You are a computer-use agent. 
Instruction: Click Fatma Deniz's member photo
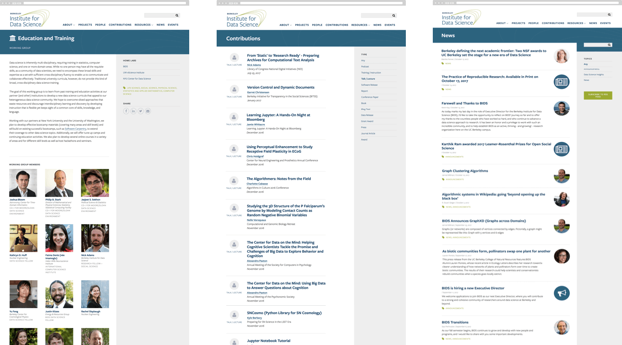59,238
